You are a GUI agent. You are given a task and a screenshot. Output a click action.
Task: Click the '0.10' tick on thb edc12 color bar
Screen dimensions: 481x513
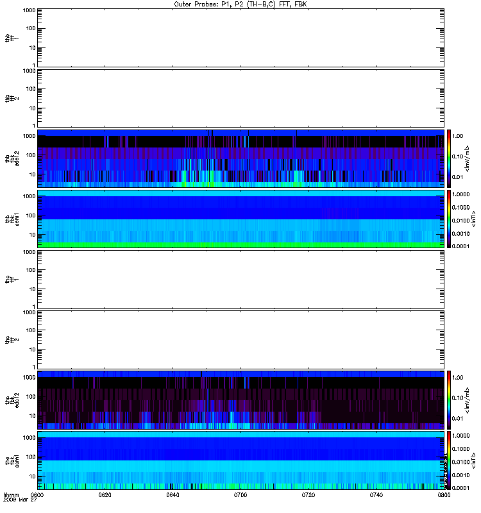pyautogui.click(x=458, y=156)
